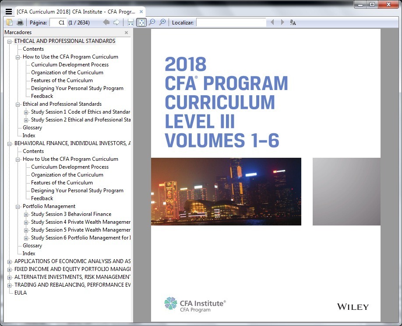The image size is (402, 326).
Task: Open bookmark Study Session 1 Code of Ethics
Action: pos(81,112)
